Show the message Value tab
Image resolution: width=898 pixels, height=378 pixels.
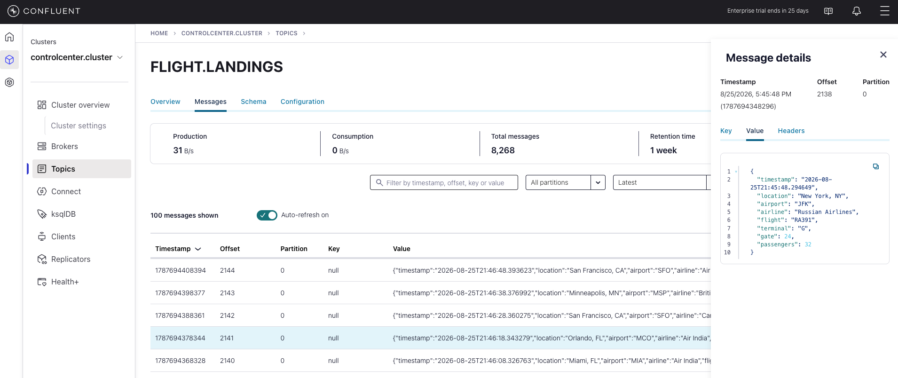point(755,131)
